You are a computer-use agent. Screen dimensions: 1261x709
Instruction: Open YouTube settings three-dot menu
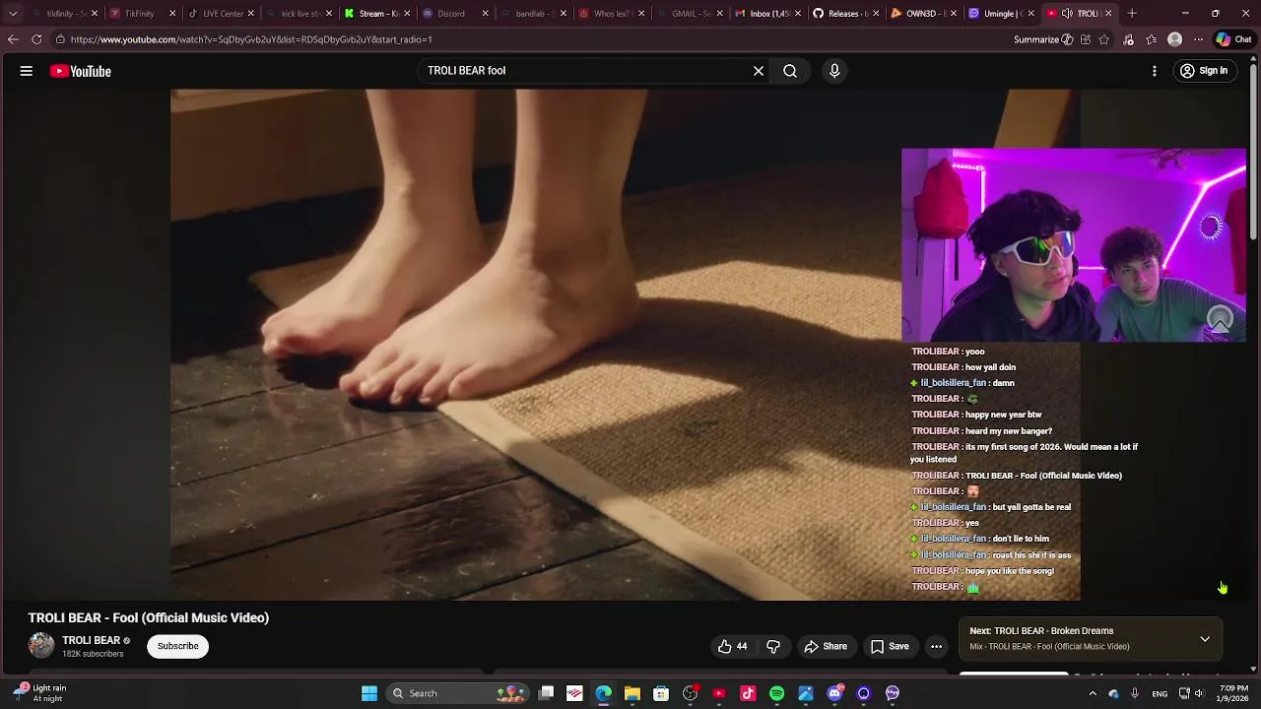1155,71
